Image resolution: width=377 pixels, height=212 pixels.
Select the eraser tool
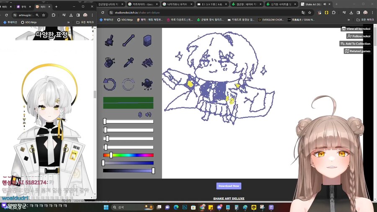point(147,41)
